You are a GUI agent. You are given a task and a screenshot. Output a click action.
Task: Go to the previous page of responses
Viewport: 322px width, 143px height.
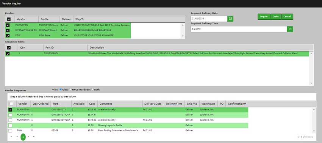tap(17, 137)
